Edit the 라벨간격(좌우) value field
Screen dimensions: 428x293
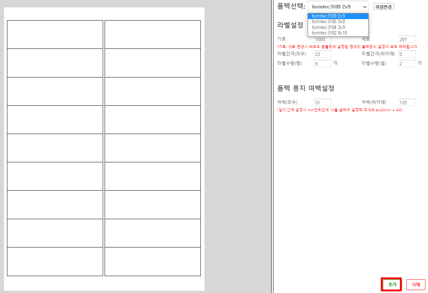[x=323, y=54]
